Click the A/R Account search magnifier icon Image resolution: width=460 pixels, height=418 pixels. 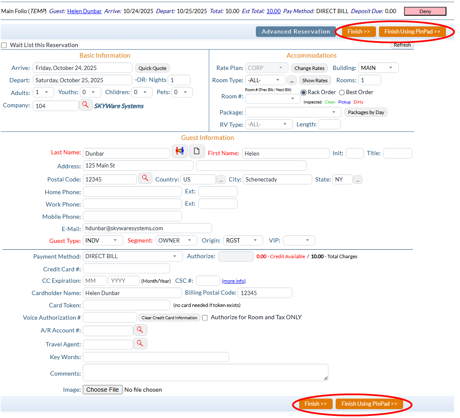click(140, 330)
